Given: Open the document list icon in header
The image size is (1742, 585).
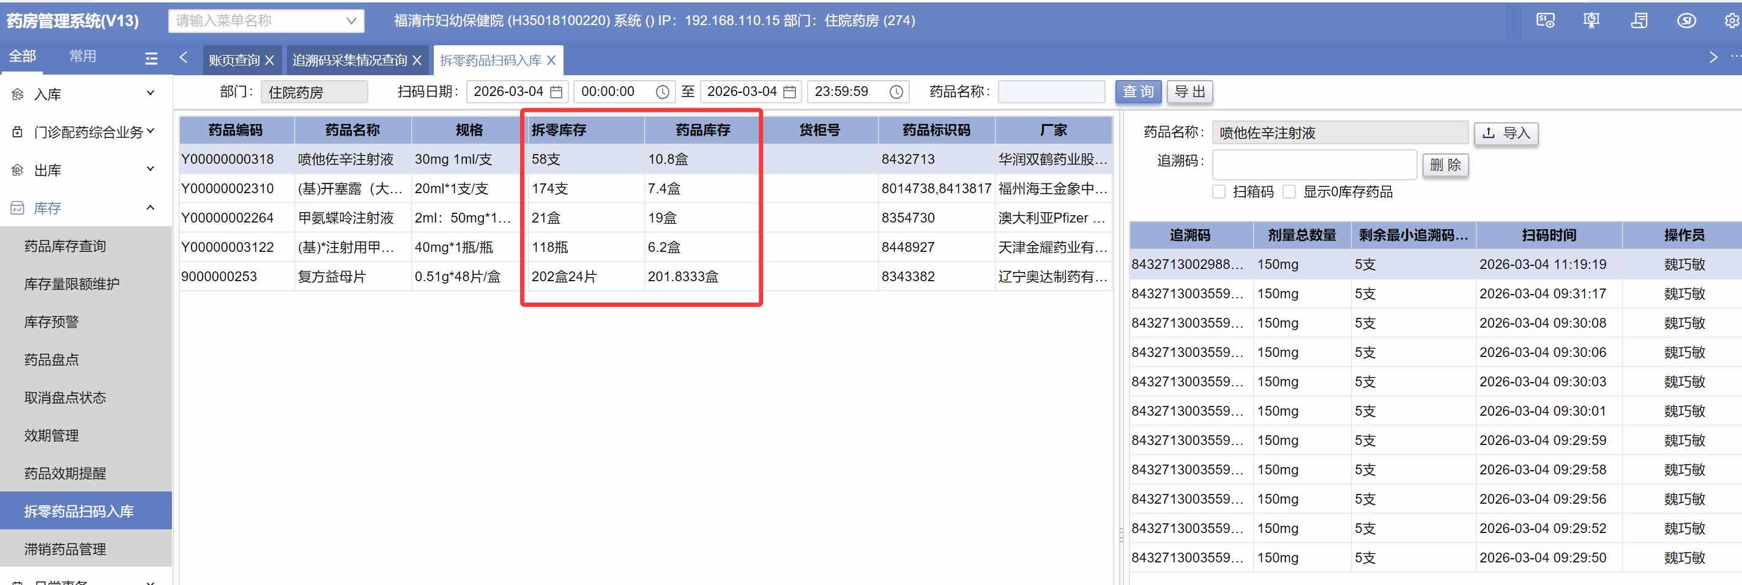Looking at the screenshot, I should [1639, 21].
